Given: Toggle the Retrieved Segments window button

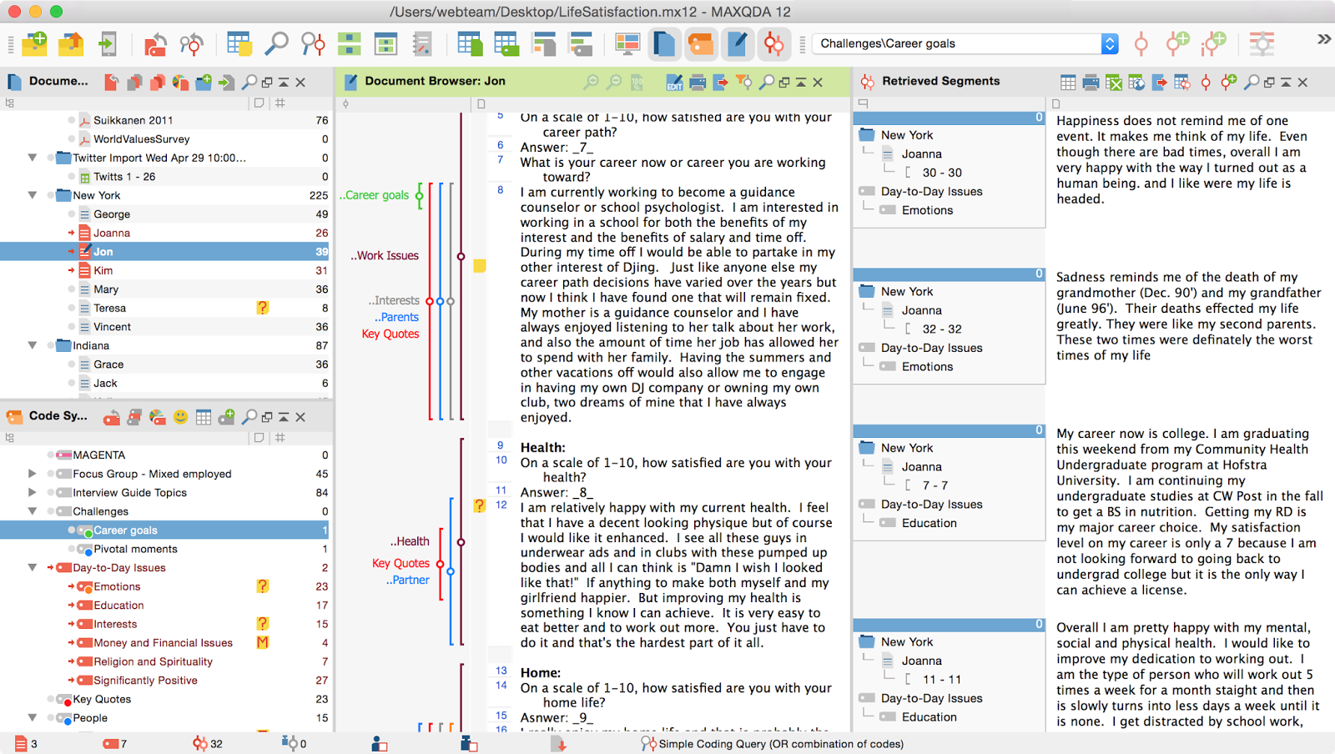Looking at the screenshot, I should pyautogui.click(x=774, y=43).
